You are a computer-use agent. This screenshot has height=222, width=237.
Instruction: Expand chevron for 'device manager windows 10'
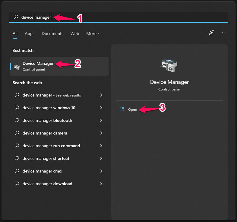[x=101, y=108]
